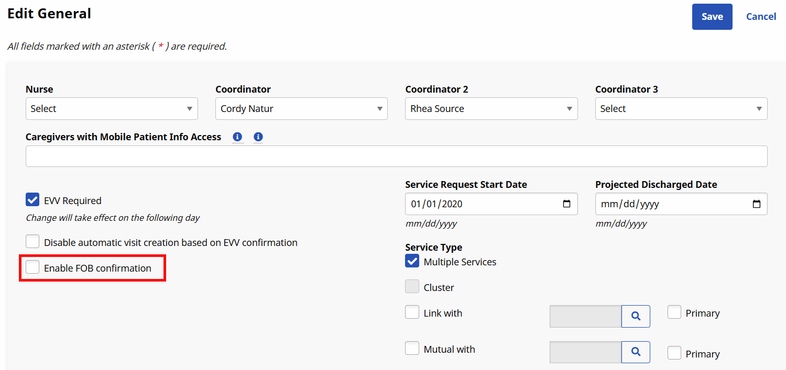Check the Mutual with option
786x370 pixels.
coord(412,348)
